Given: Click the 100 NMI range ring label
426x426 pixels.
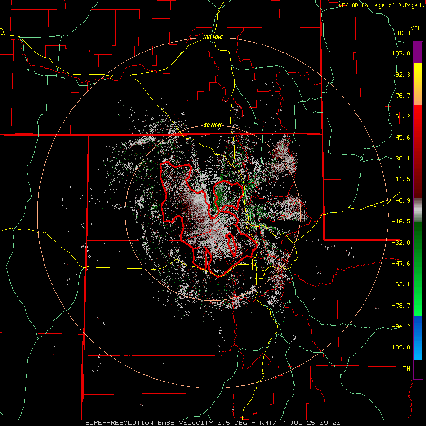Looking at the screenshot, I should (x=213, y=37).
